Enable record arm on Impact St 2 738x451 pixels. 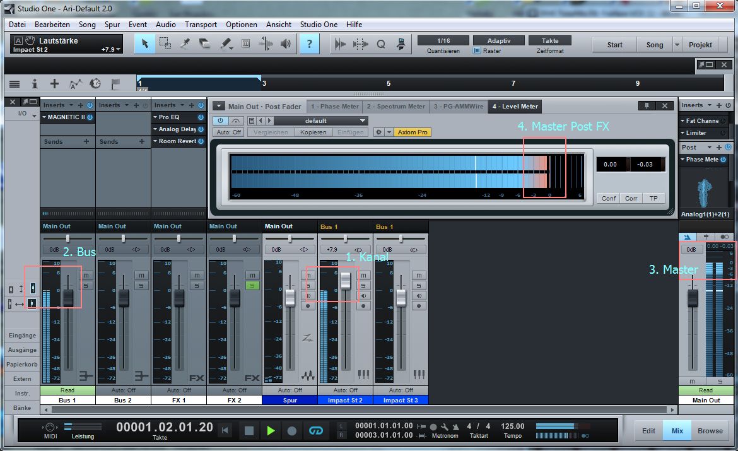pos(363,306)
